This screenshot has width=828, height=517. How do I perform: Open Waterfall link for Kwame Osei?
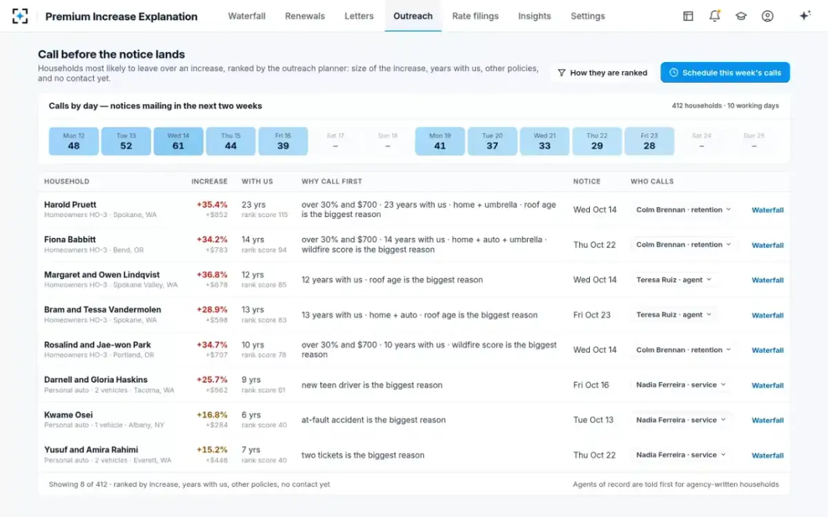click(767, 420)
